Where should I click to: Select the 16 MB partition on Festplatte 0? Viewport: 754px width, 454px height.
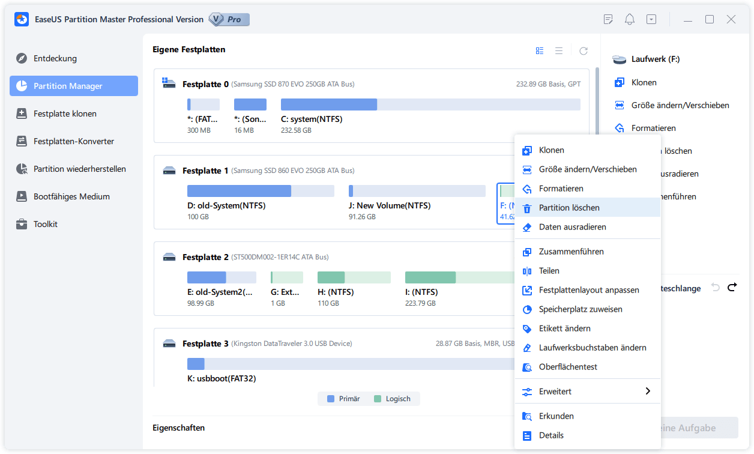[250, 117]
